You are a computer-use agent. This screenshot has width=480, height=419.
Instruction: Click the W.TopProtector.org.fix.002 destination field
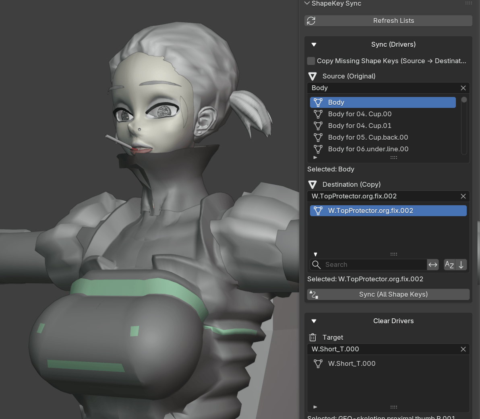tap(383, 196)
